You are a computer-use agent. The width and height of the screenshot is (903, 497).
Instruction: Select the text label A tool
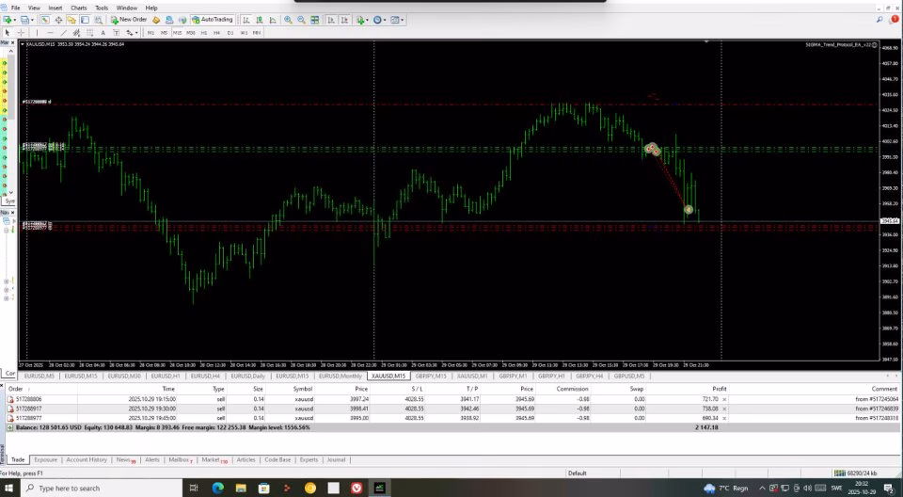(103, 33)
